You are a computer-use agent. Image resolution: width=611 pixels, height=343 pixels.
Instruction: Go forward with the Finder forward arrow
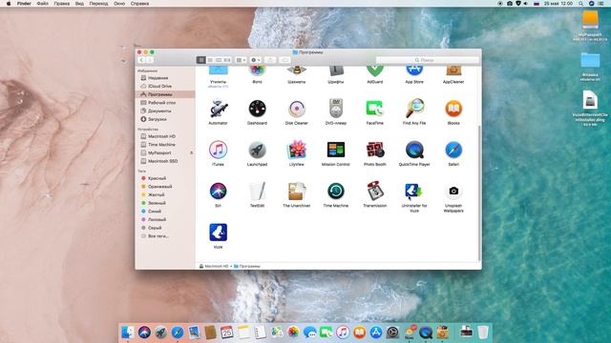(149, 60)
